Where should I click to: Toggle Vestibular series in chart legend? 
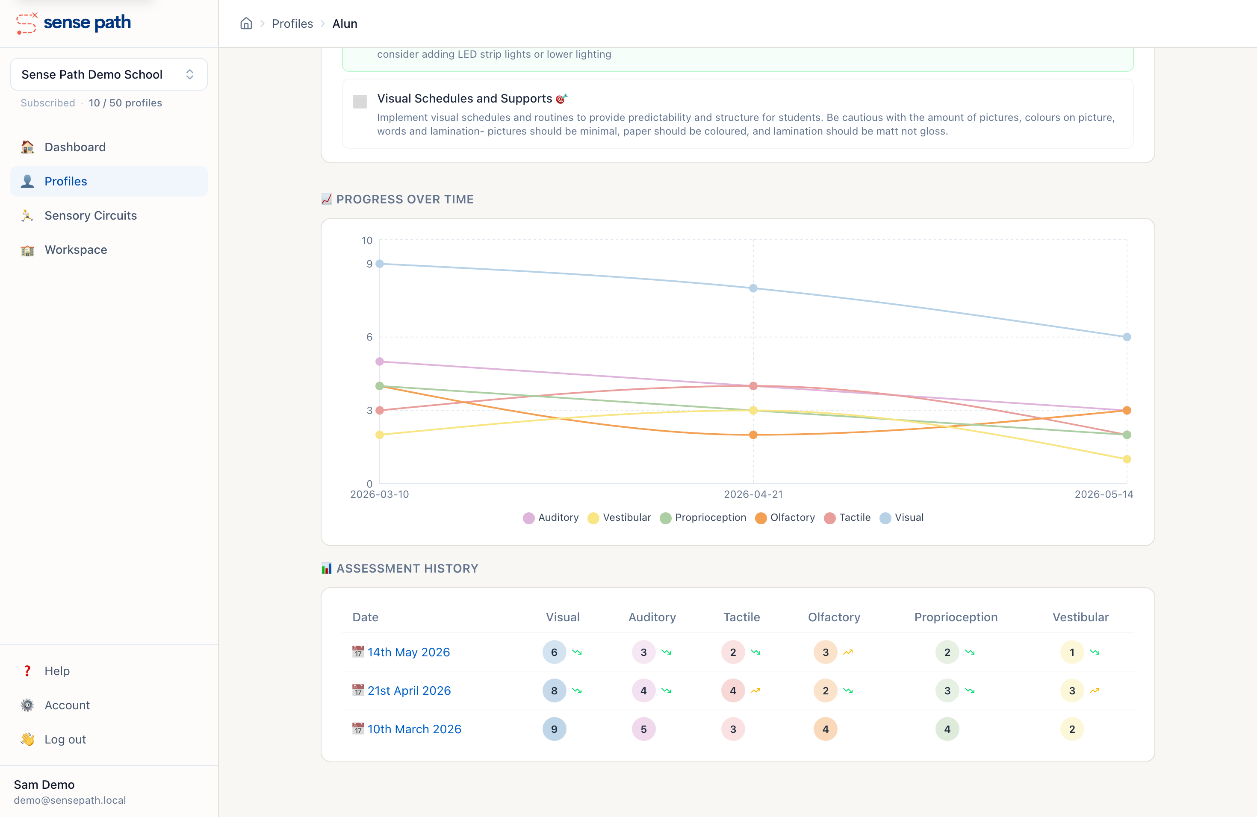[620, 518]
